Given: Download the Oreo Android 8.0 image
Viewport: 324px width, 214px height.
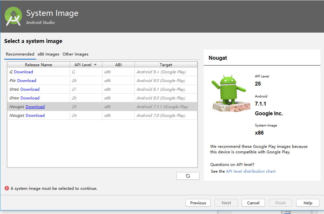Looking at the screenshot, I should coord(30,98).
